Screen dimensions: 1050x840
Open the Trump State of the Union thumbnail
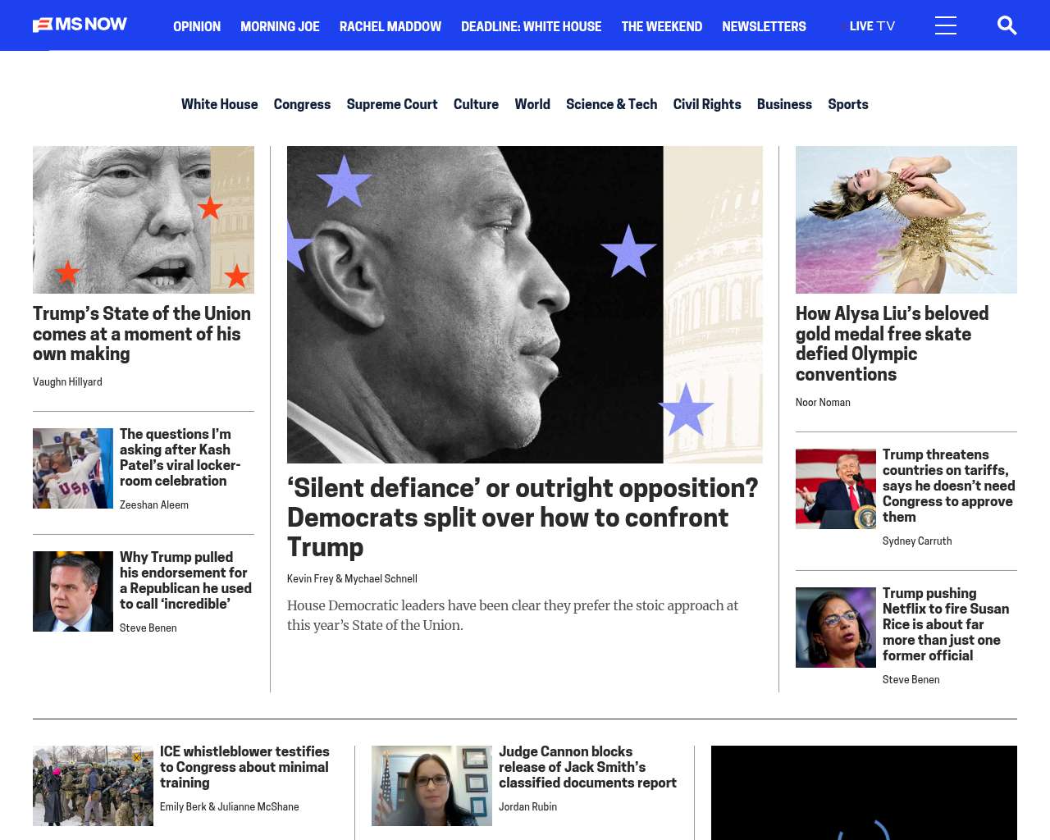coord(144,220)
